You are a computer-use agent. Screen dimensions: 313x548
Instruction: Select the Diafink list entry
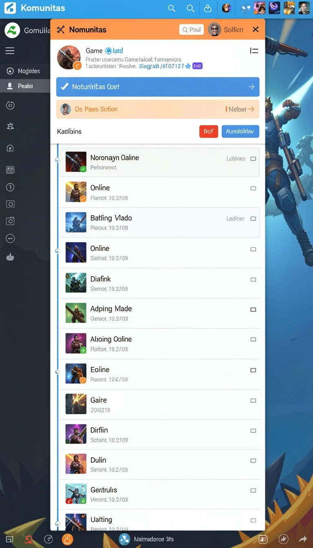point(159,283)
